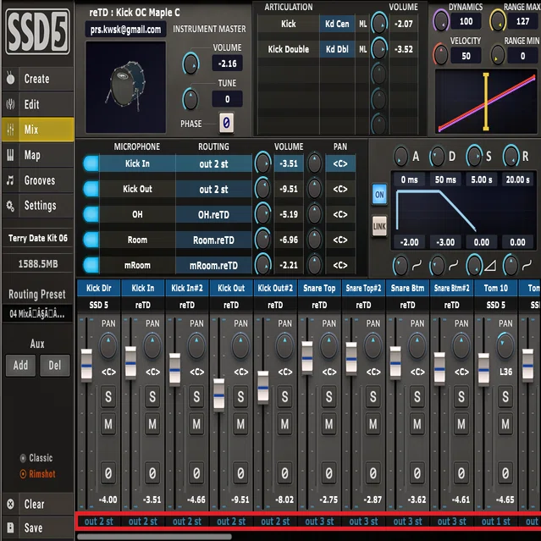The height and width of the screenshot is (541, 541).
Task: Delete an Aux channel with Del
Action: pos(54,365)
